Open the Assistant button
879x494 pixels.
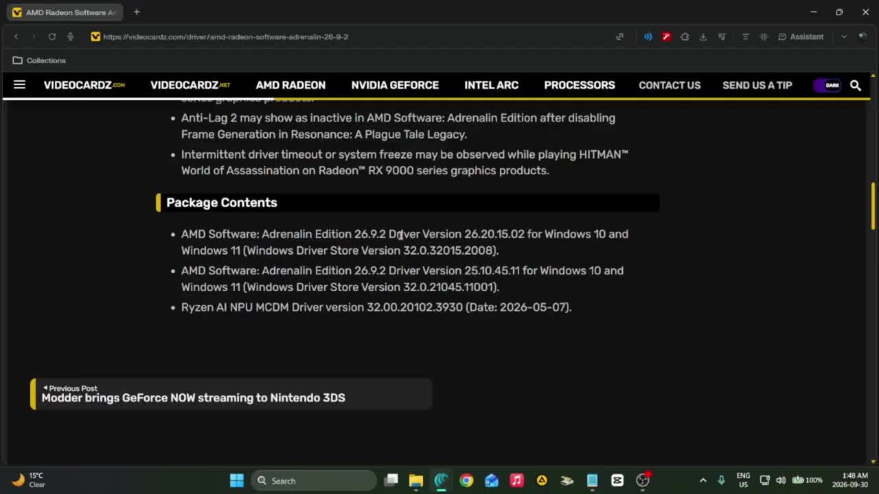(x=801, y=36)
